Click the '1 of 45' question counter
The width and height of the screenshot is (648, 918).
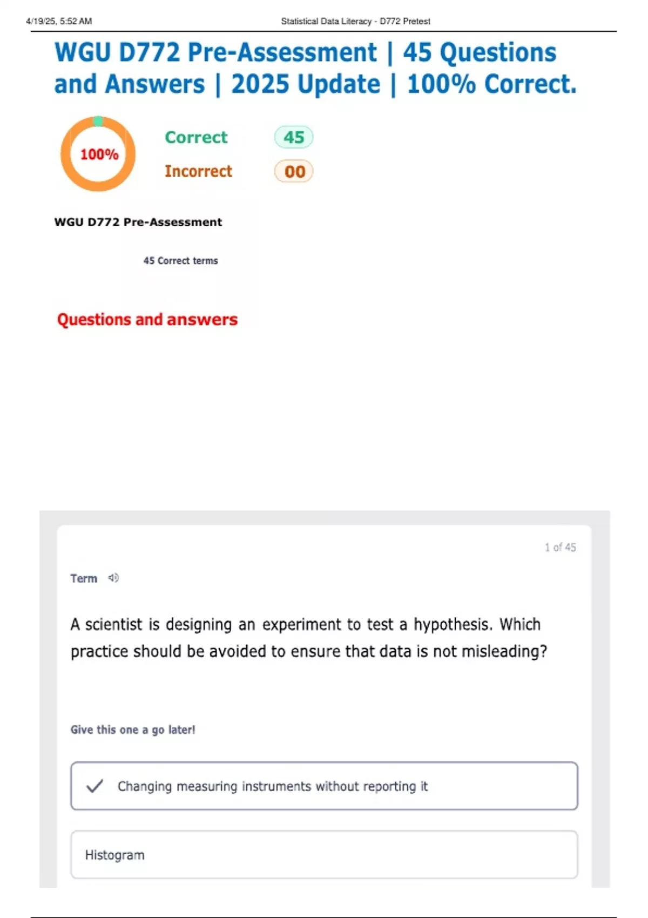[560, 547]
